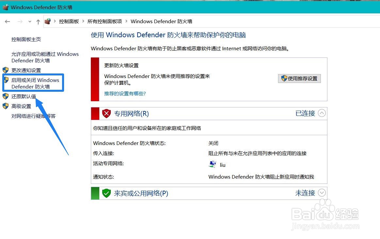The width and height of the screenshot is (380, 239).
Task: Click the shield icon beside 更改通知设置
Action: pyautogui.click(x=6, y=70)
